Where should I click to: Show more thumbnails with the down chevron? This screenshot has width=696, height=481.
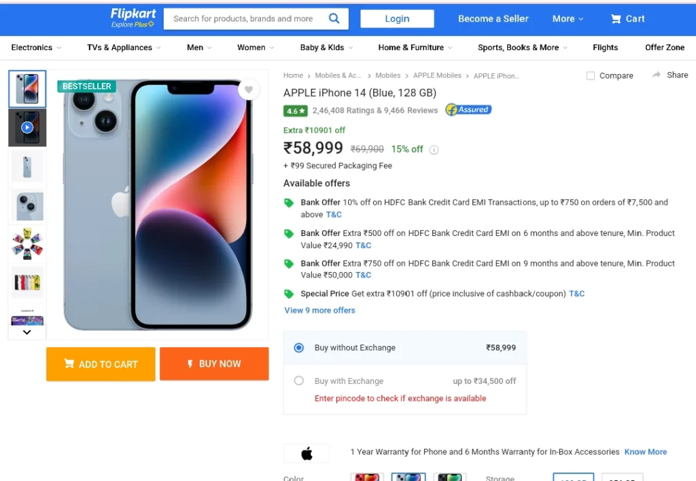(27, 332)
